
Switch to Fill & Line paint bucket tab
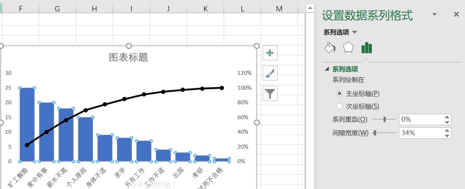(x=330, y=48)
